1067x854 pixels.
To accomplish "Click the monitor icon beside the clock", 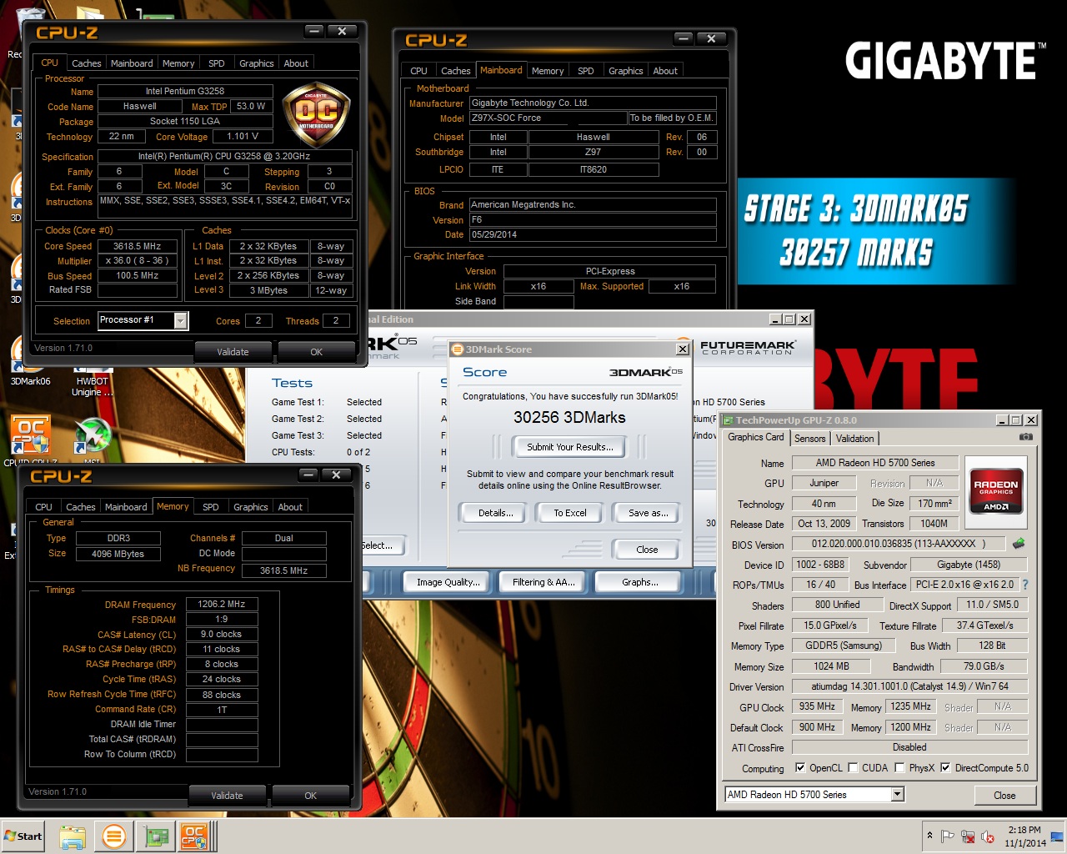I will tap(1057, 836).
